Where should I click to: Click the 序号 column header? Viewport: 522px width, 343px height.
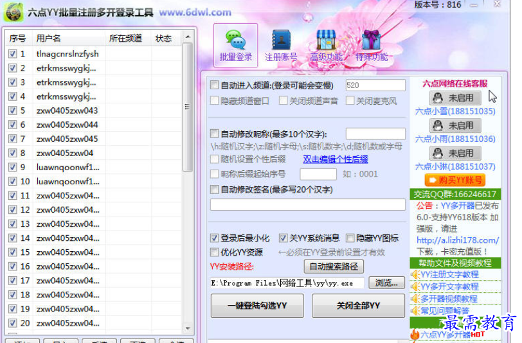(x=19, y=39)
